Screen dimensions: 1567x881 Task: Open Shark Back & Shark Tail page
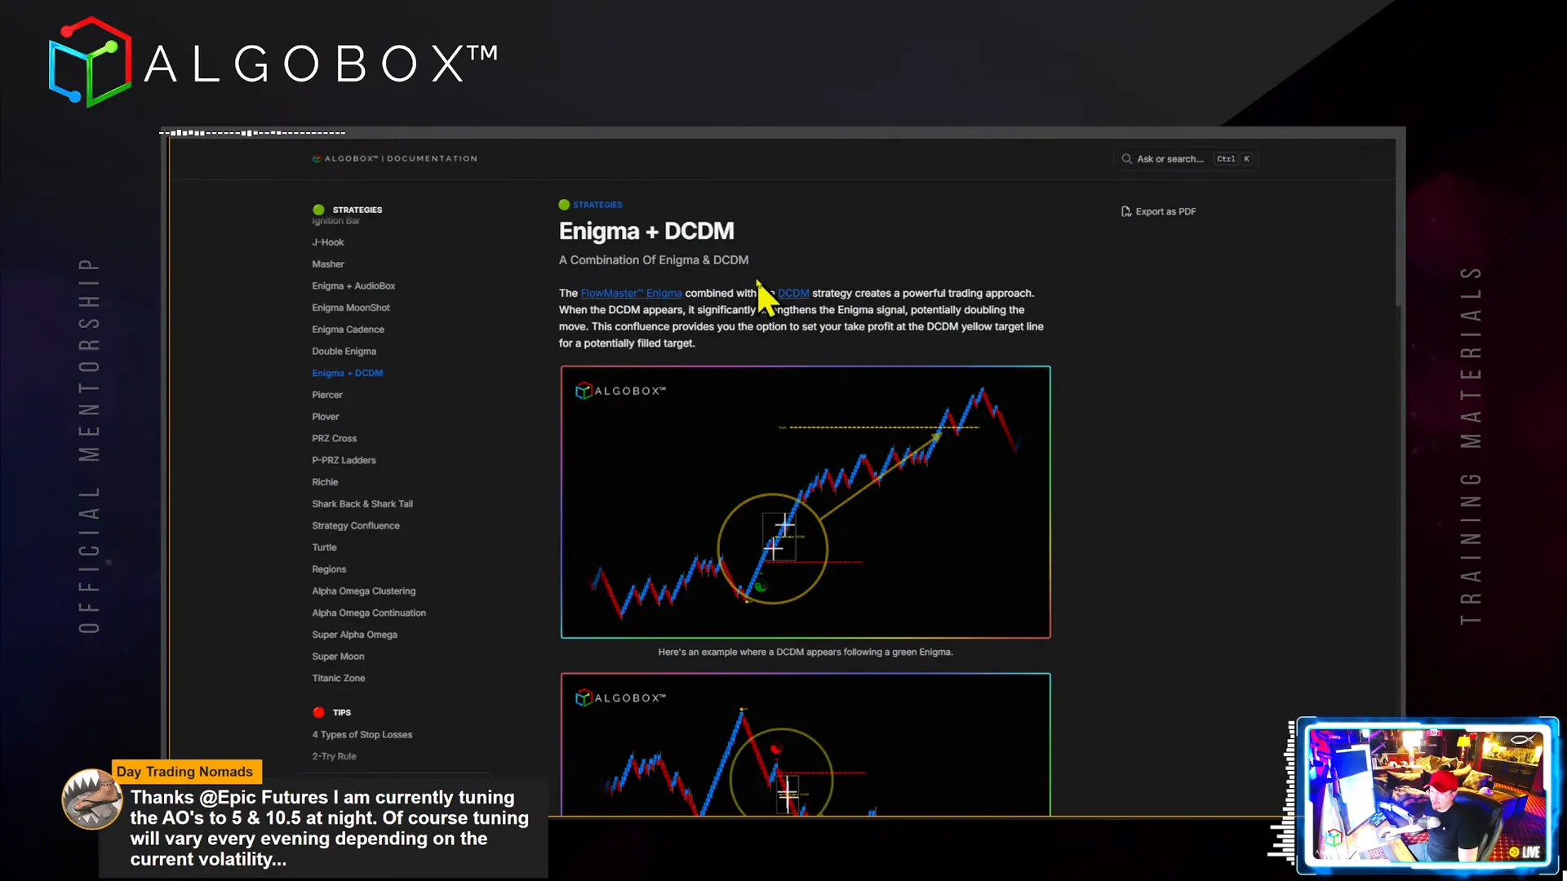tap(362, 504)
